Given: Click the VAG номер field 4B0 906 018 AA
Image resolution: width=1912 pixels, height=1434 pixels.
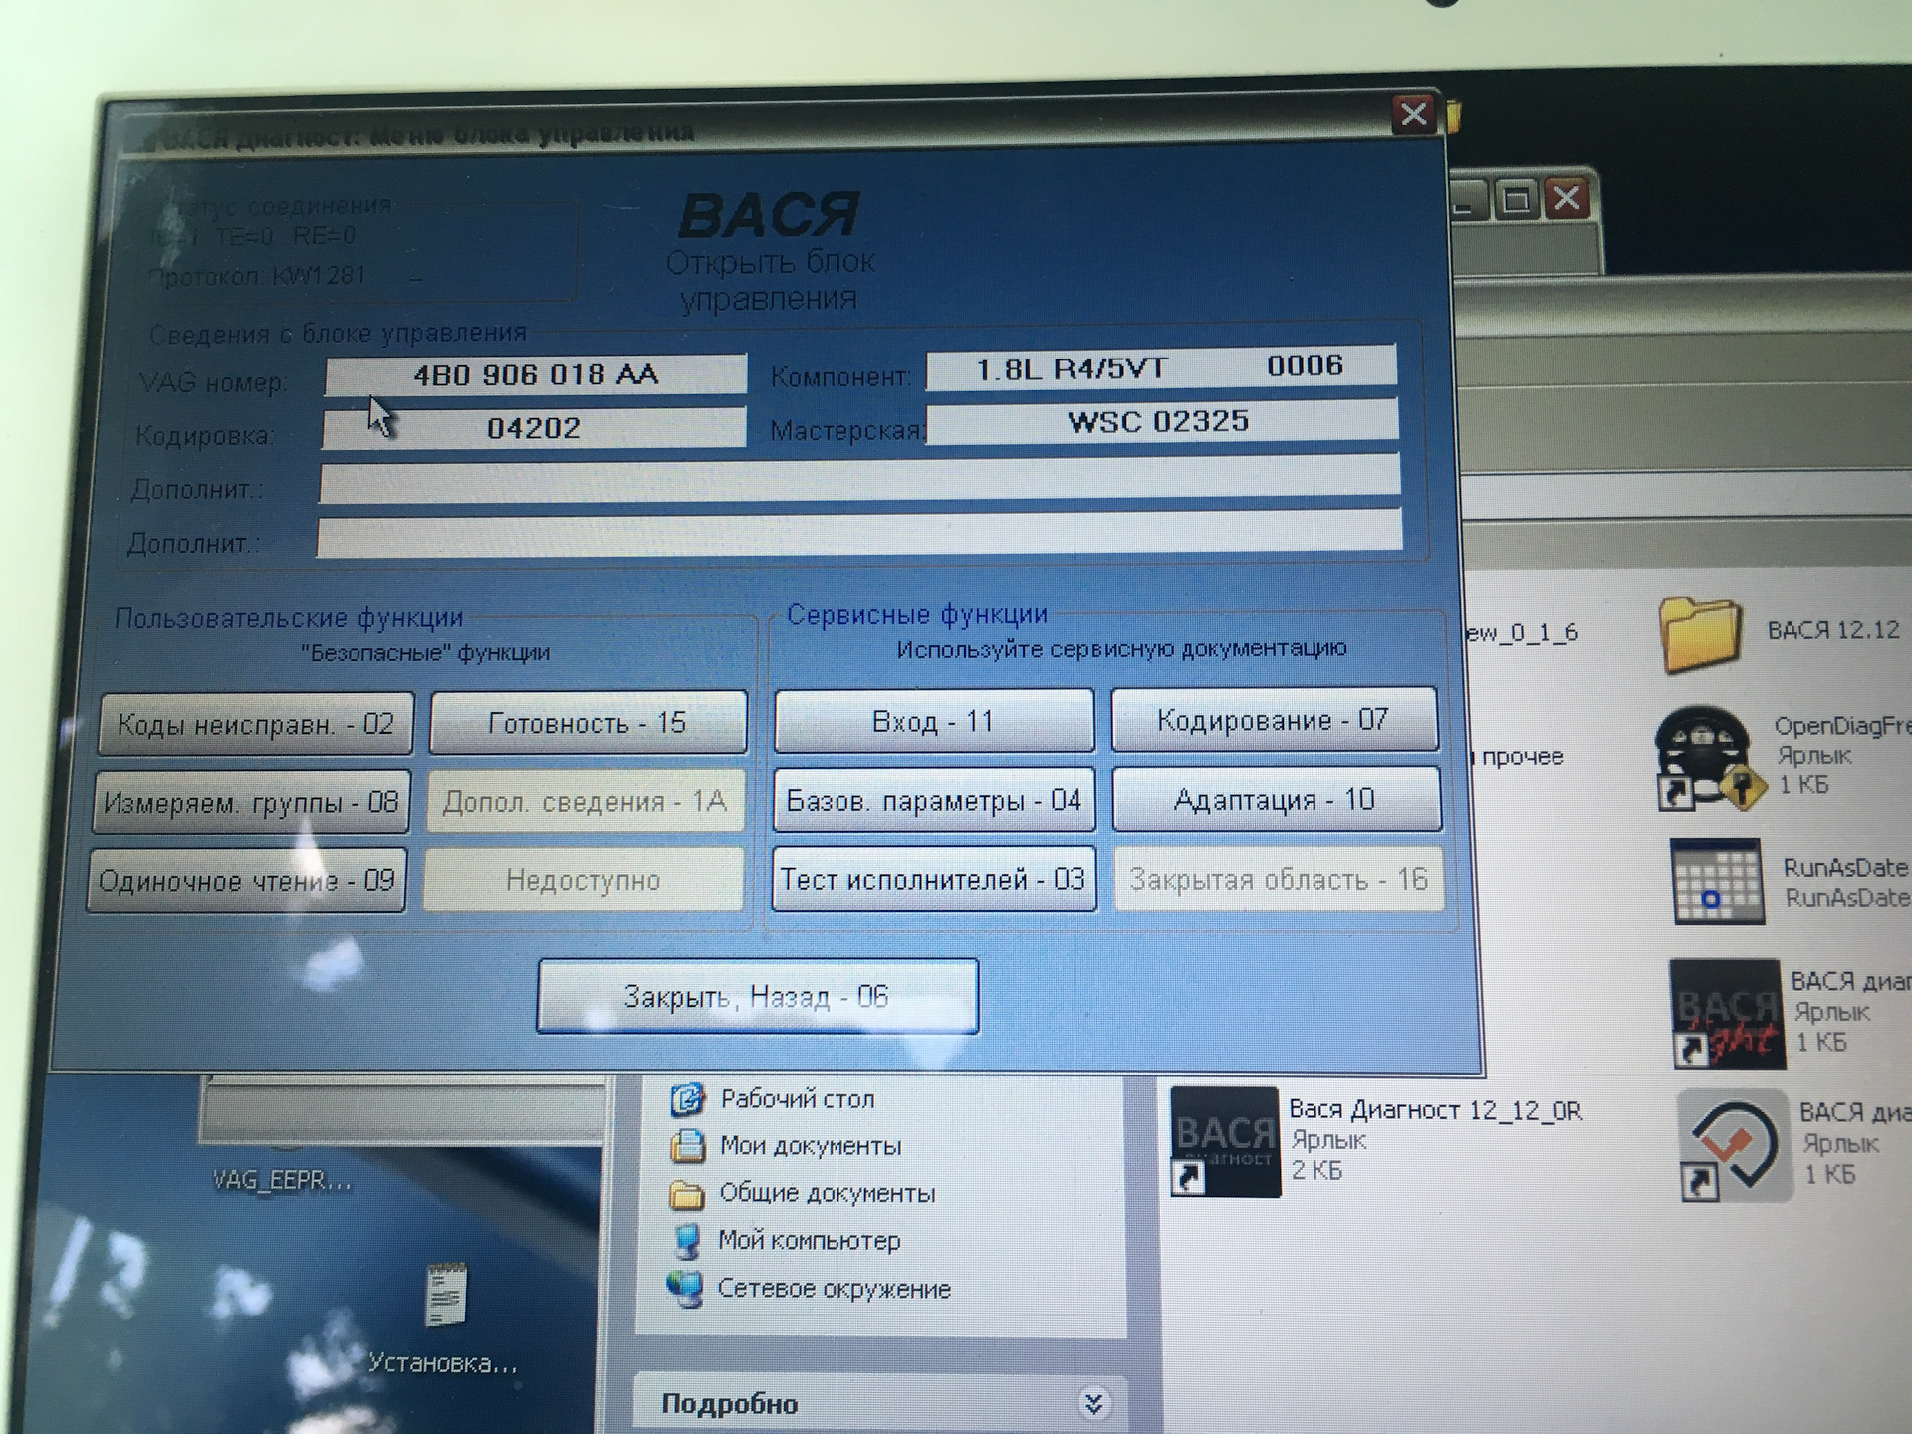Looking at the screenshot, I should click(535, 374).
